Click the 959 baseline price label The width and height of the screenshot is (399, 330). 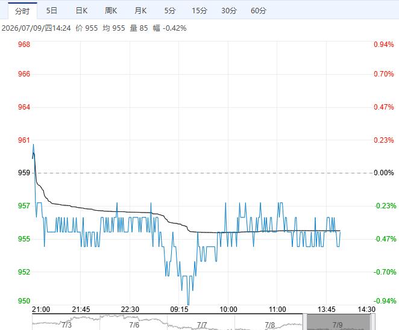click(x=24, y=173)
